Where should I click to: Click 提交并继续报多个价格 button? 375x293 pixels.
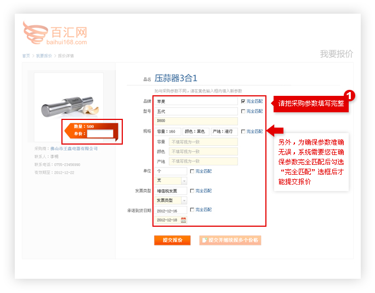[230, 240]
